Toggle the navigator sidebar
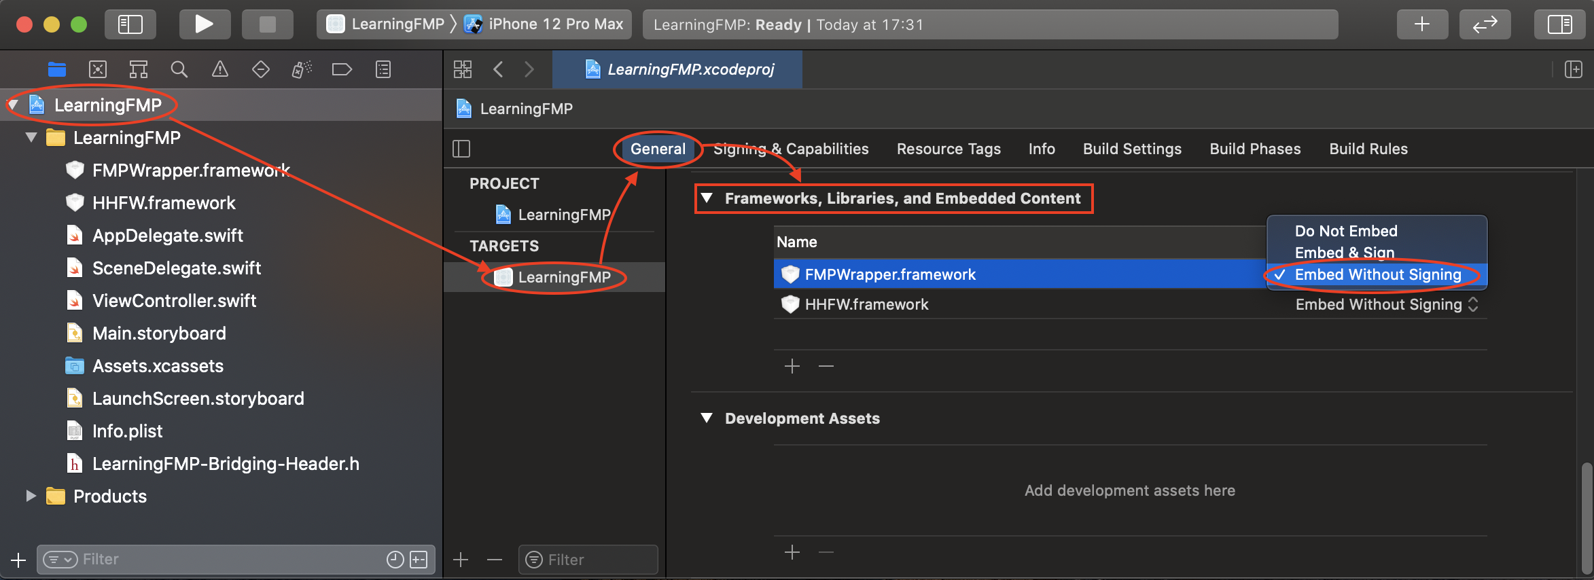The image size is (1594, 580). pyautogui.click(x=130, y=24)
